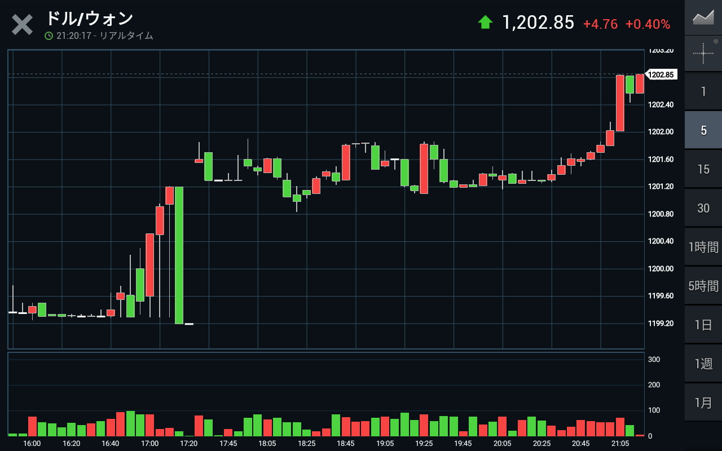This screenshot has height=451, width=722.
Task: Click the latest red candle at chart edge
Action: 640,83
